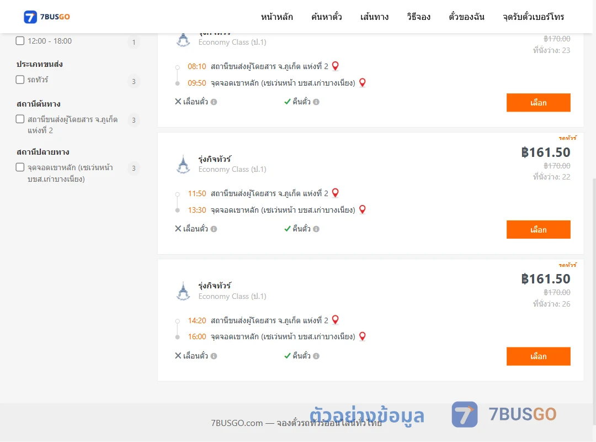
Task: Click map pin for 08:10 departure station
Action: point(336,66)
